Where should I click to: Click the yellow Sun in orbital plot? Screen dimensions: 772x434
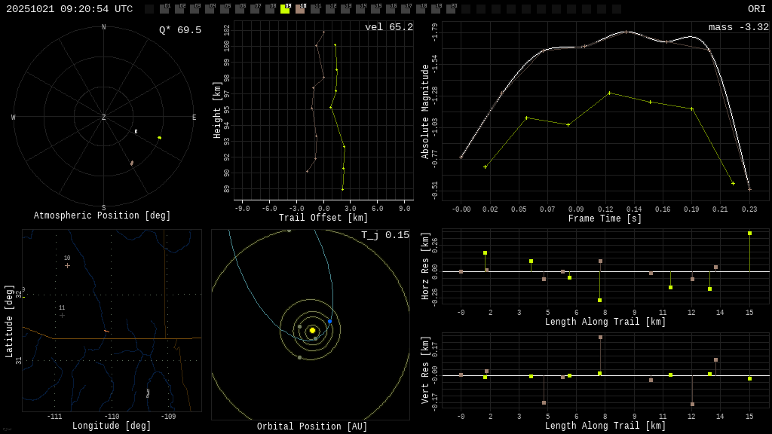point(312,330)
